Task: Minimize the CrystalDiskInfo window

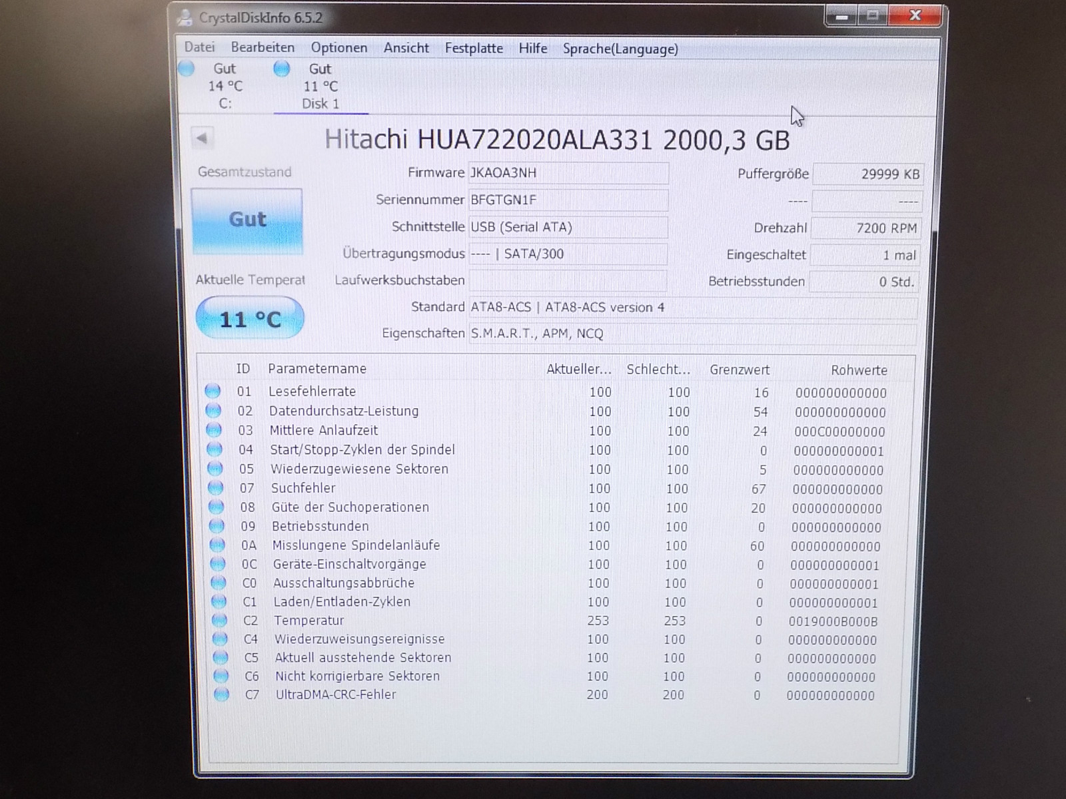Action: tap(841, 16)
